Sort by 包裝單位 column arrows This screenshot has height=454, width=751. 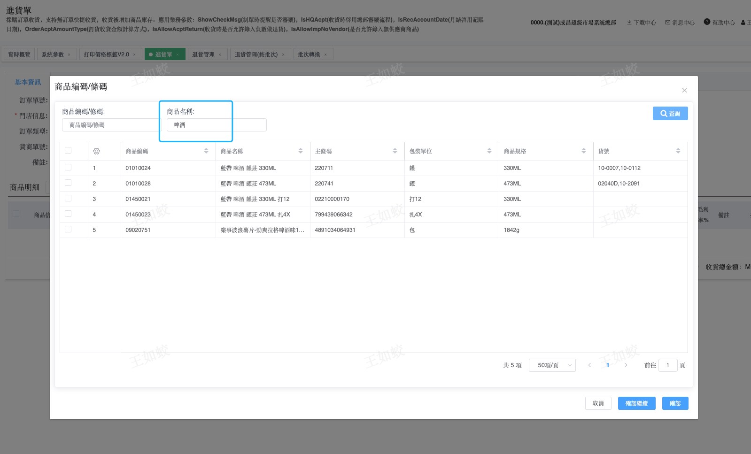pyautogui.click(x=489, y=151)
